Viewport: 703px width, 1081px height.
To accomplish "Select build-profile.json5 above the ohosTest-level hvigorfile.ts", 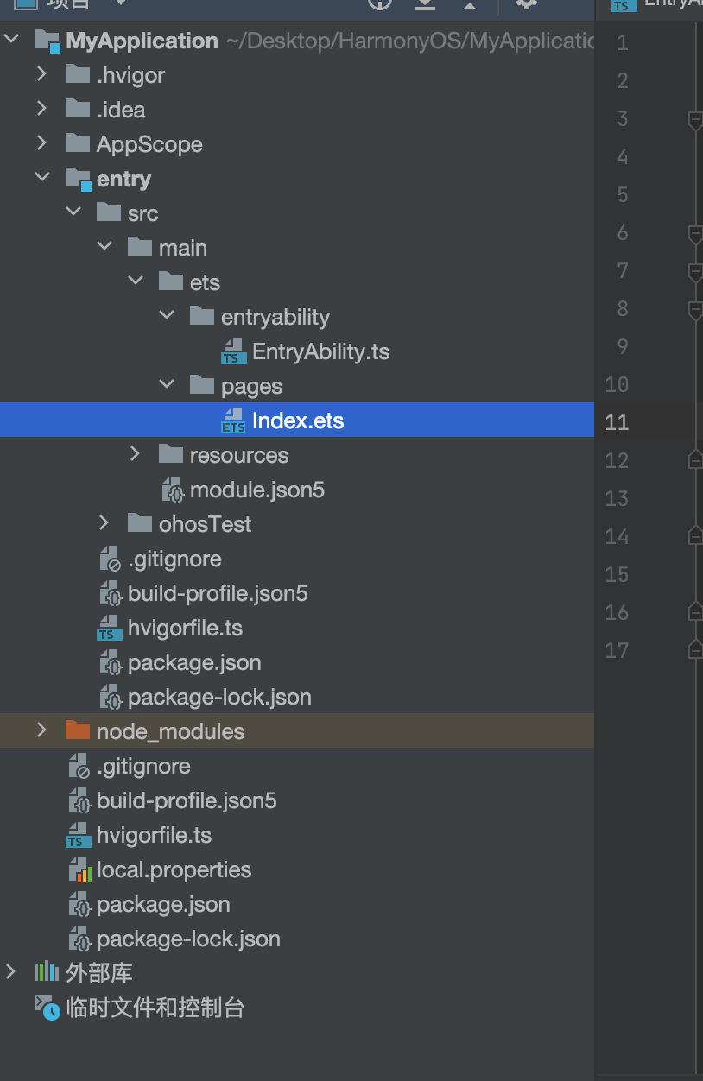I will click(218, 594).
